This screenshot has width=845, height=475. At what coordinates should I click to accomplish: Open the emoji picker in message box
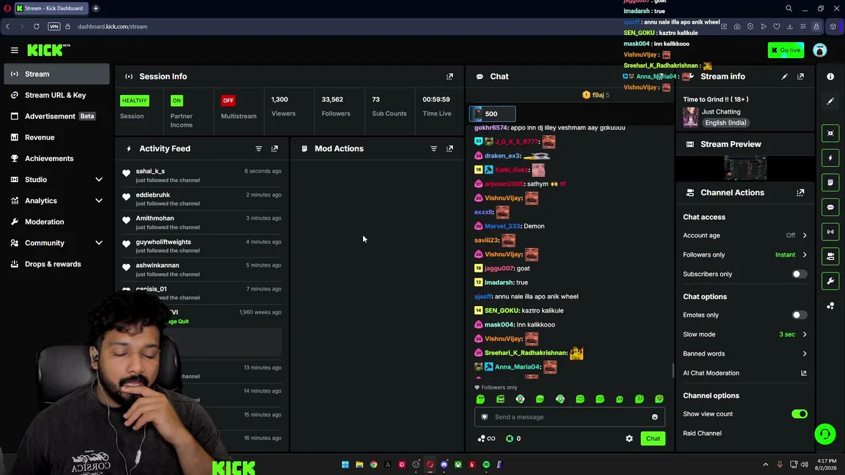coord(655,417)
